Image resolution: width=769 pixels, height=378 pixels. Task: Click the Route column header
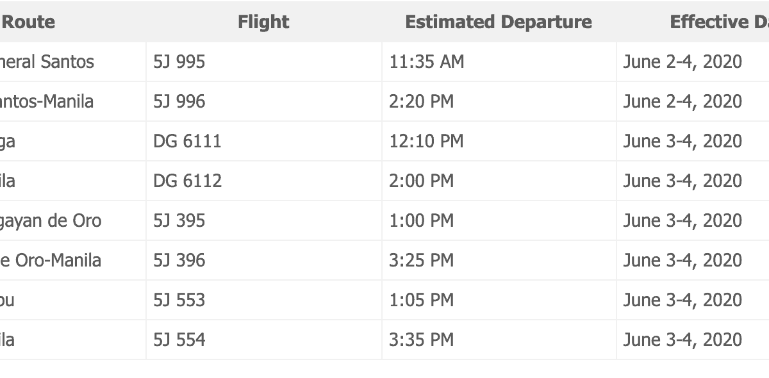[x=29, y=22]
